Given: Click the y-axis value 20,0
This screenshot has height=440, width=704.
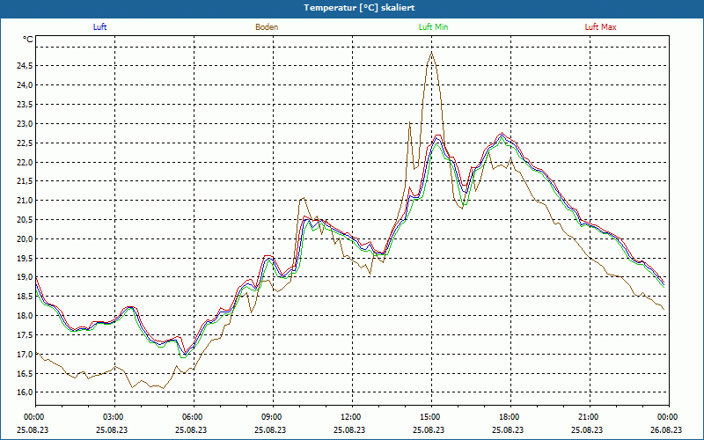Looking at the screenshot, I should [25, 238].
